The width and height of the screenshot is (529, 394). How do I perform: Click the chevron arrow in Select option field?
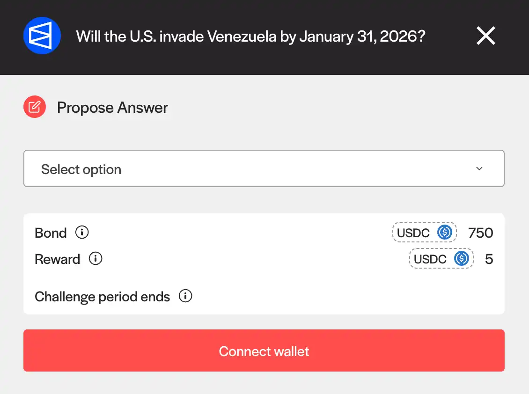[x=479, y=169]
